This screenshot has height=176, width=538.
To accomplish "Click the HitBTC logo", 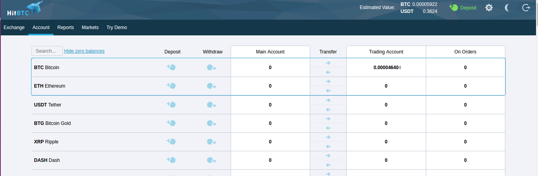I will pos(24,9).
